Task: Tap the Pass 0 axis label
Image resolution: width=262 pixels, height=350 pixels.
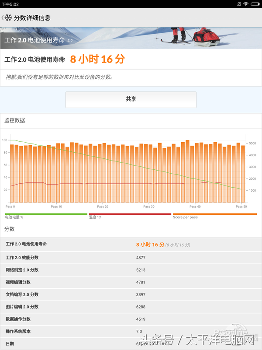Action: coord(10,206)
